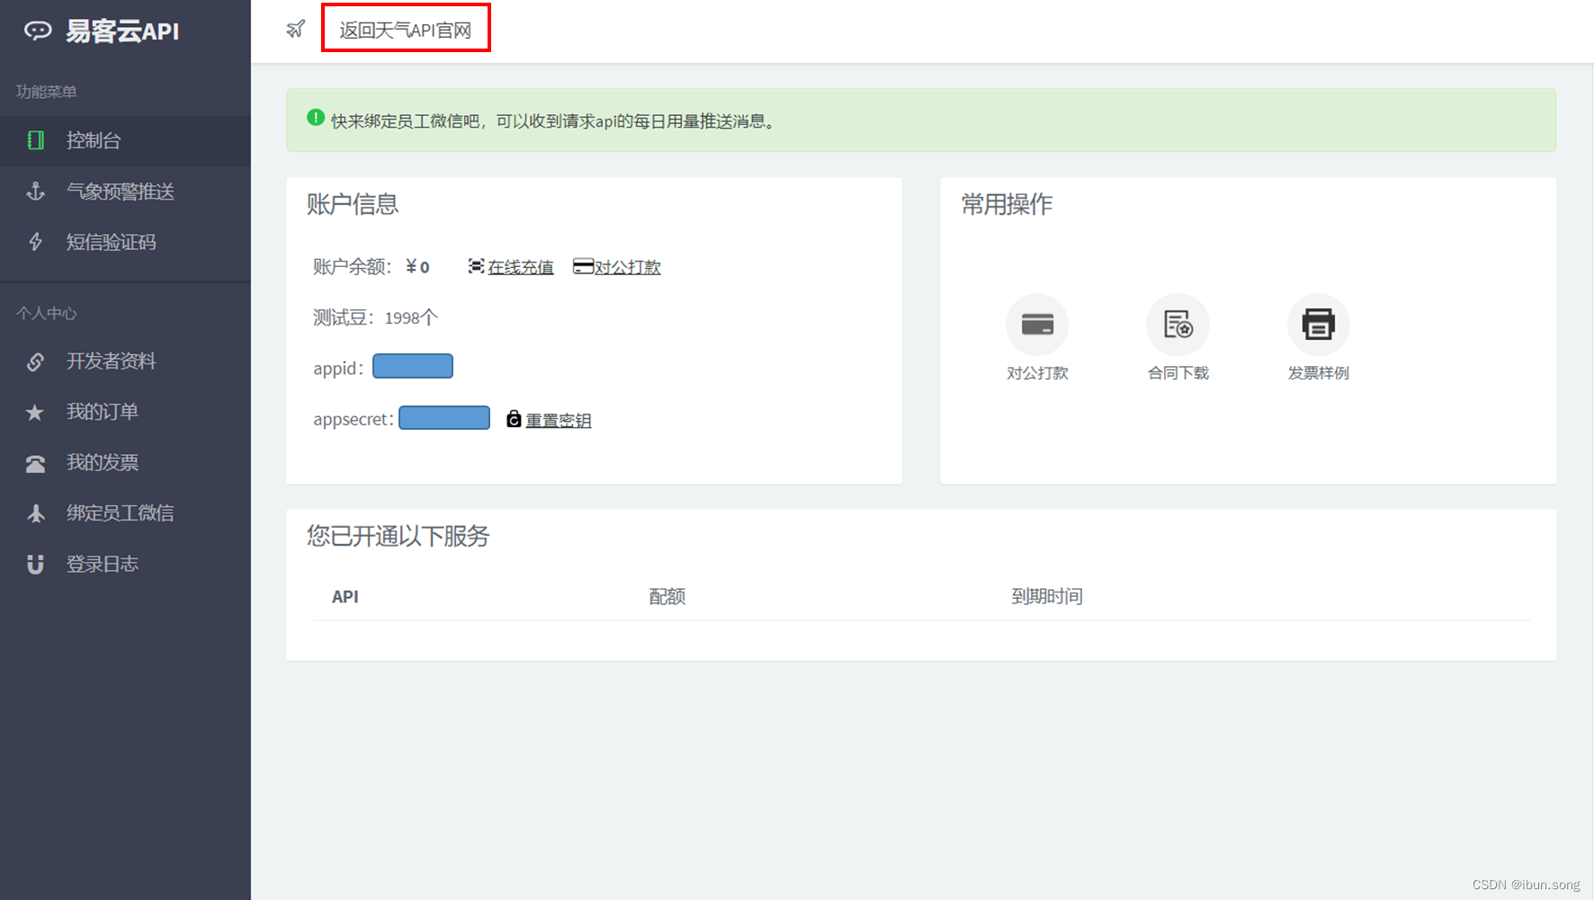
Task: Click the 易客云API title text
Action: [x=122, y=31]
